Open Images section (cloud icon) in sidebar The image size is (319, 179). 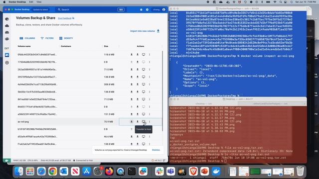7,26
